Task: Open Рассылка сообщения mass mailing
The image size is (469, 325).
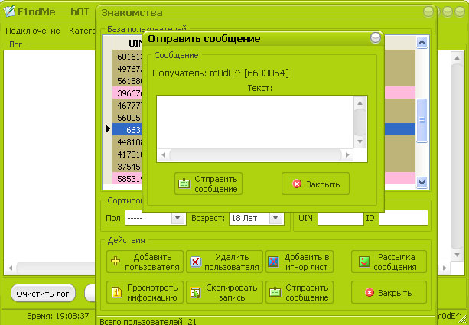Action: 389,262
